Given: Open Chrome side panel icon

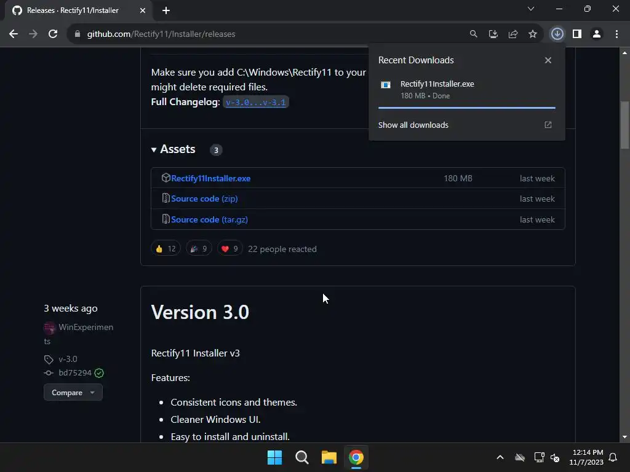Looking at the screenshot, I should [x=577, y=34].
